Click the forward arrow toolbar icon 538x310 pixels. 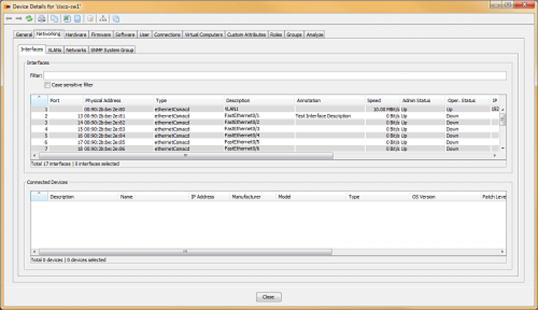(x=17, y=18)
